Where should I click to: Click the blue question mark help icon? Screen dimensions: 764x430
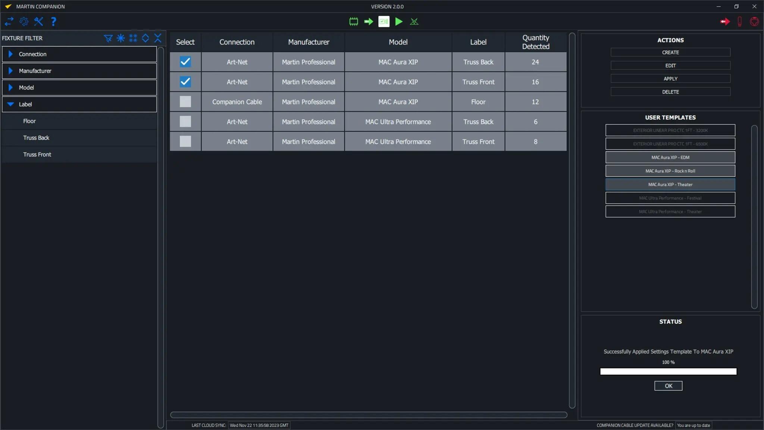click(53, 22)
